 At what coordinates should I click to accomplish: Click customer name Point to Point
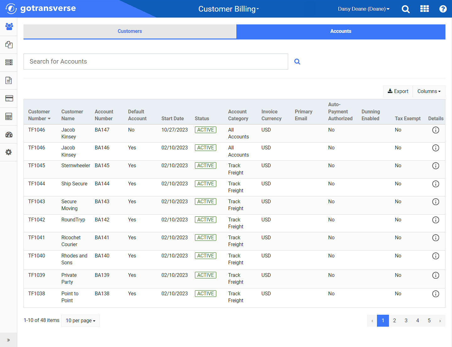tap(70, 297)
